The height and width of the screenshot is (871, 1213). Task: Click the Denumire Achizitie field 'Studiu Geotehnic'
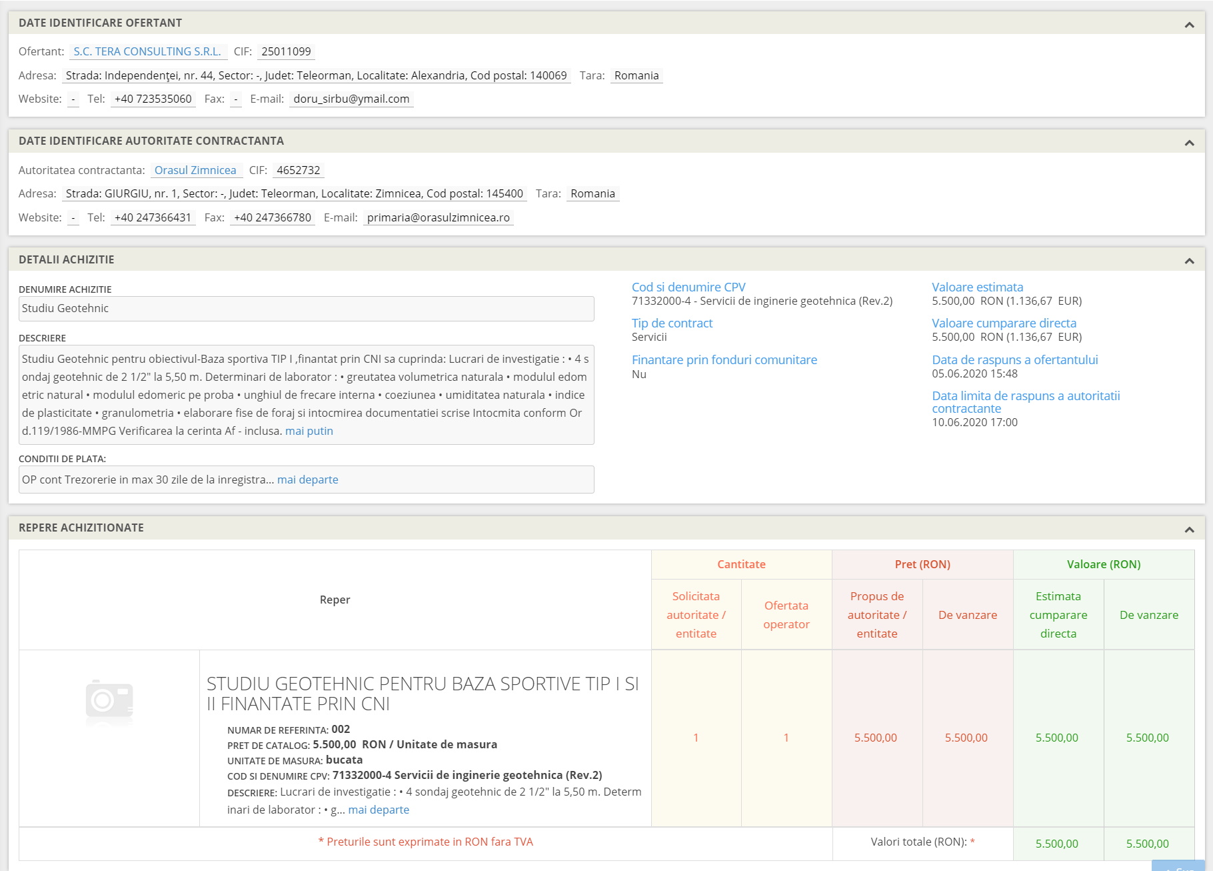click(x=307, y=309)
